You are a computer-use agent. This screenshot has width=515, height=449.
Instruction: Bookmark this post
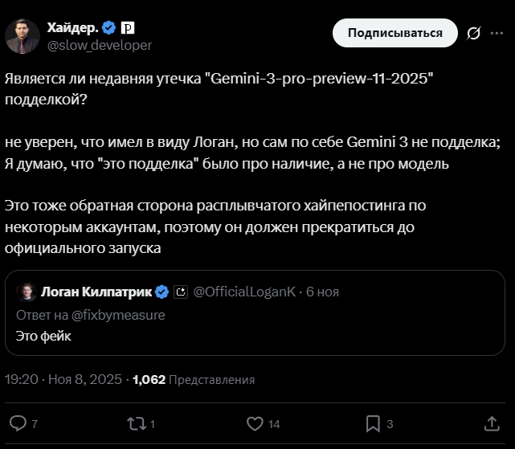[x=373, y=422]
